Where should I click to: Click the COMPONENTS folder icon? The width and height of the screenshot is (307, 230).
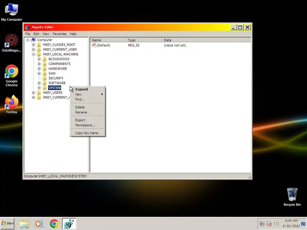click(x=45, y=64)
